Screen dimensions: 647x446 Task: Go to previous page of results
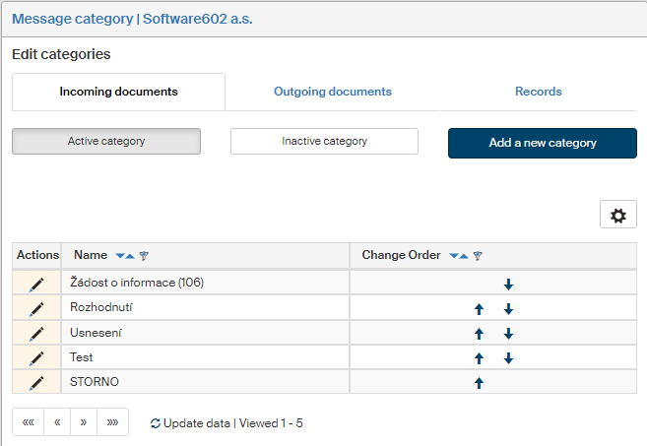(x=57, y=422)
